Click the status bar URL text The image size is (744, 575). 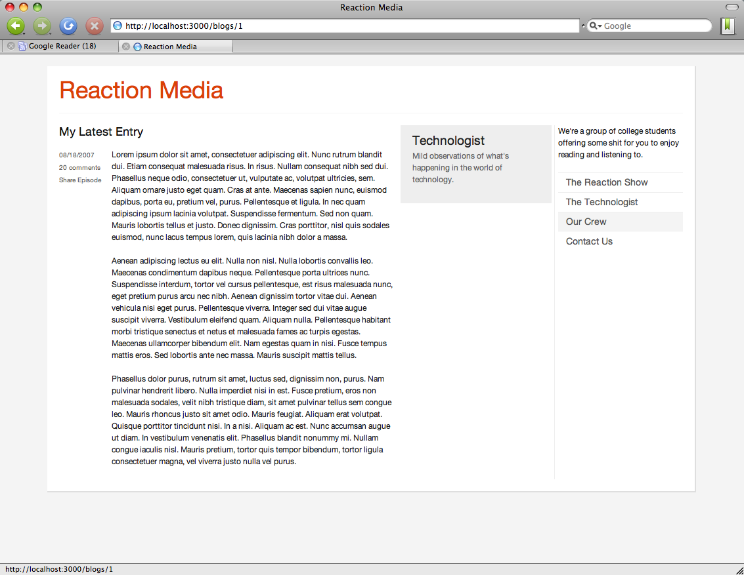point(59,569)
